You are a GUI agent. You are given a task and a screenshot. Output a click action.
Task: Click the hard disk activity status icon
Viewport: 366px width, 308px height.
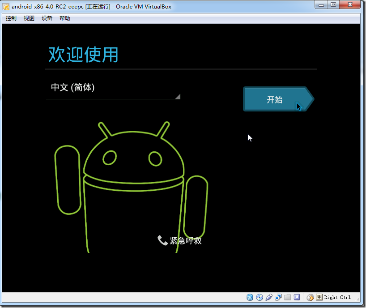pyautogui.click(x=250, y=297)
